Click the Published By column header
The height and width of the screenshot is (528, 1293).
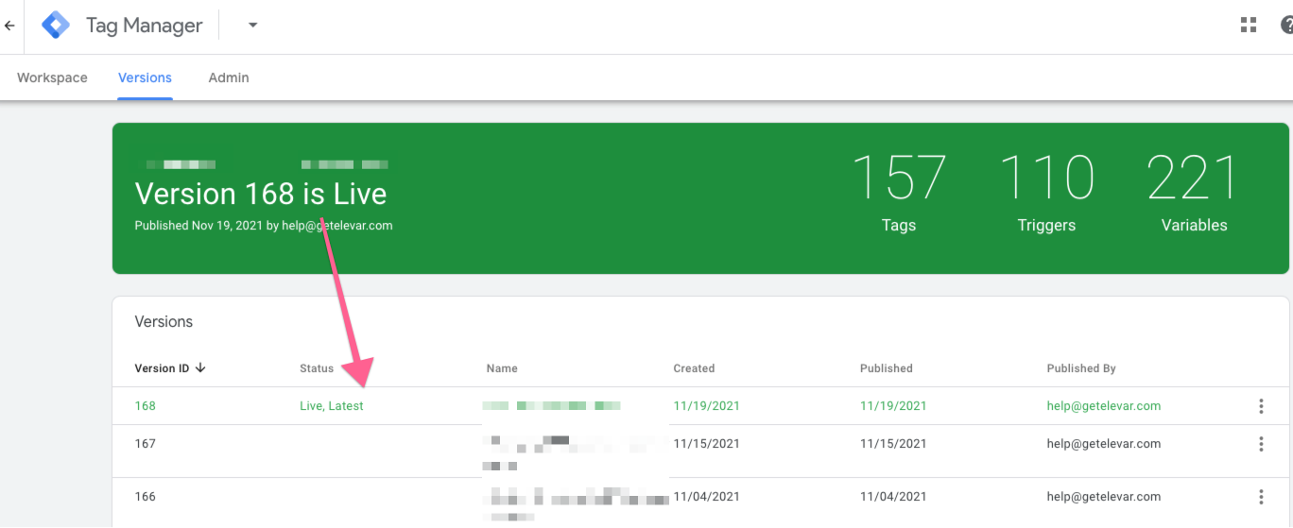click(1081, 368)
